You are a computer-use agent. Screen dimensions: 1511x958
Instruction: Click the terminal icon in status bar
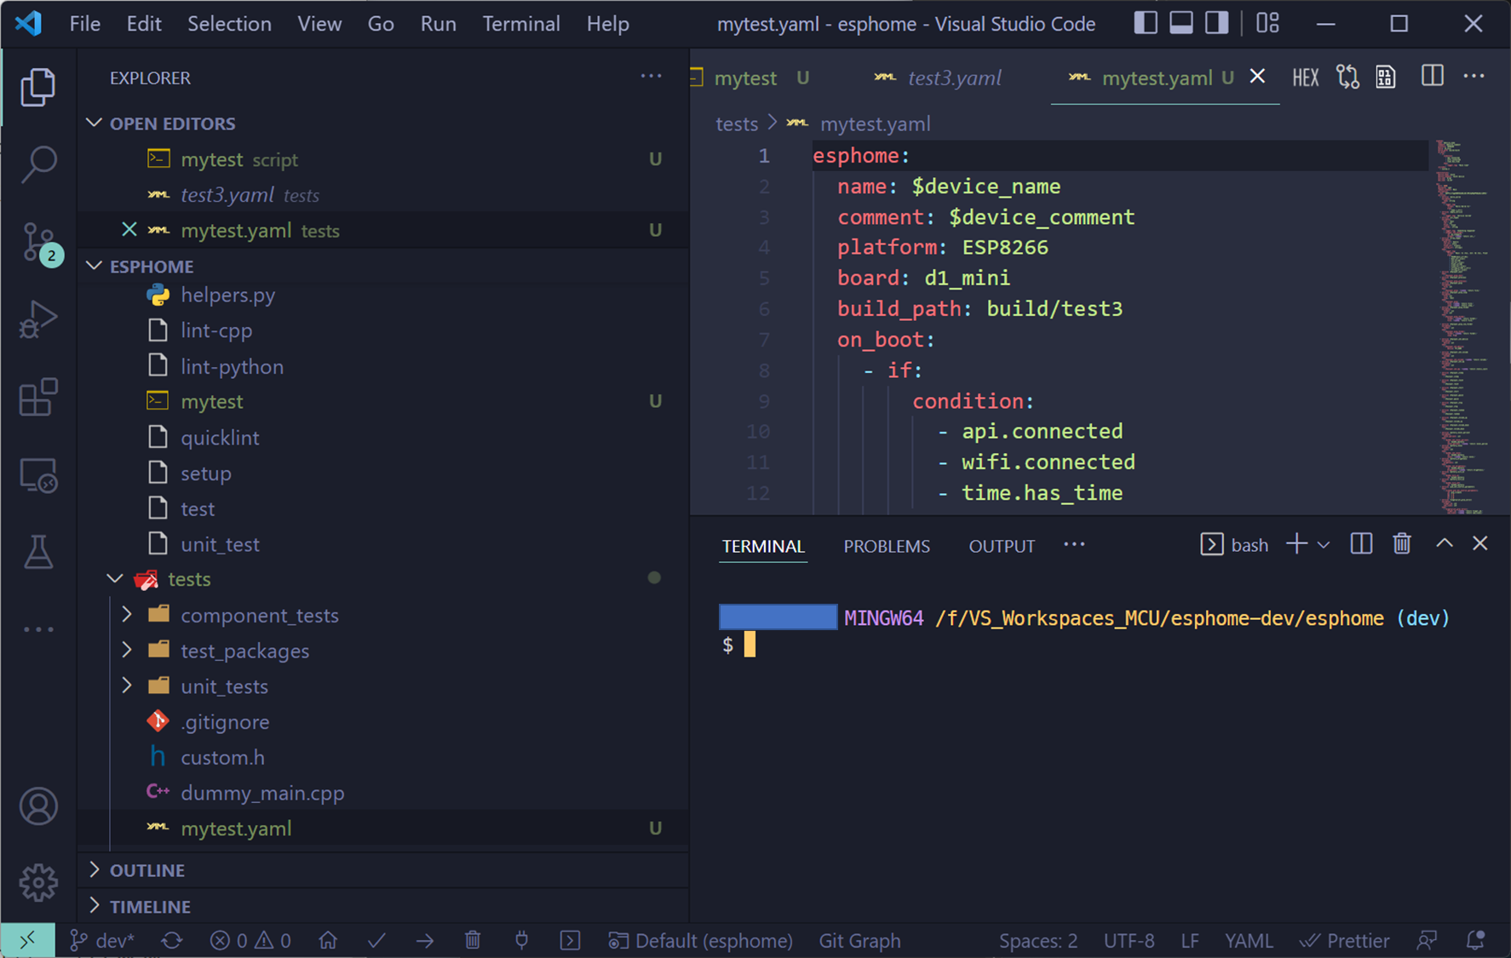click(x=570, y=940)
